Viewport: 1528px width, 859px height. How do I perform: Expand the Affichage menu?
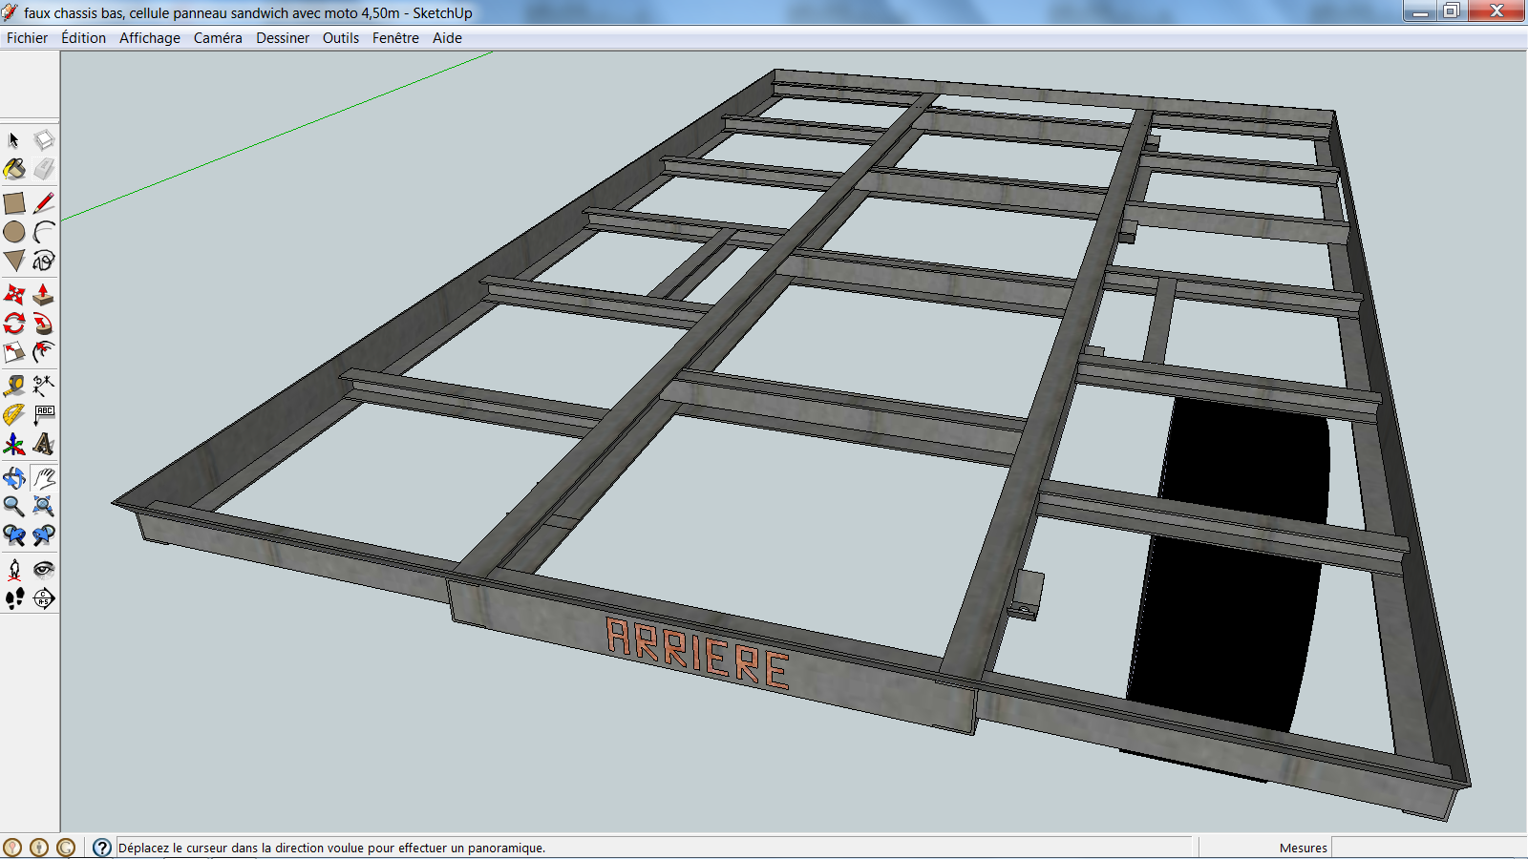tap(150, 38)
